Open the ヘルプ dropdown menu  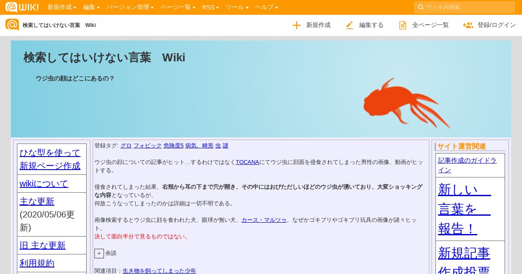267,7
